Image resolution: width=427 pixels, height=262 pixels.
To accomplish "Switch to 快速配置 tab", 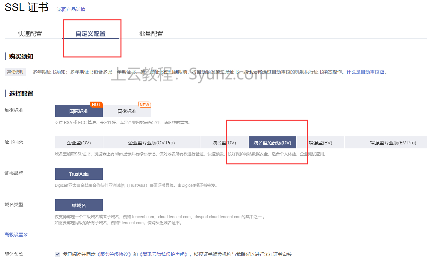I will pos(30,34).
